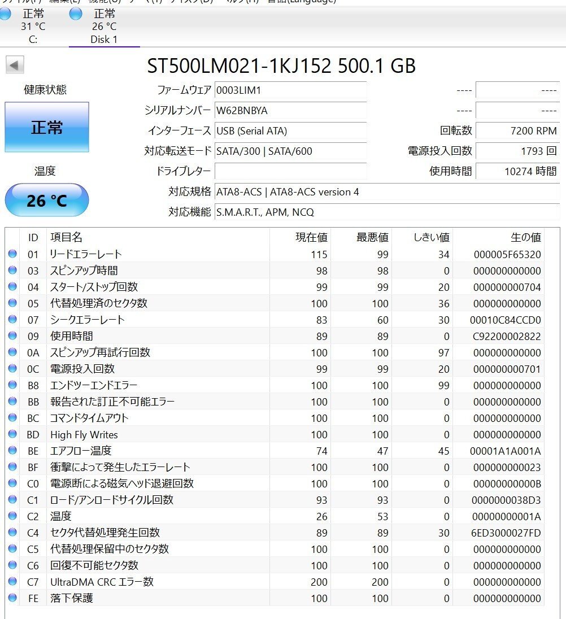
Task: Click the status indicator beside シークエラーレート
Action: (12, 320)
